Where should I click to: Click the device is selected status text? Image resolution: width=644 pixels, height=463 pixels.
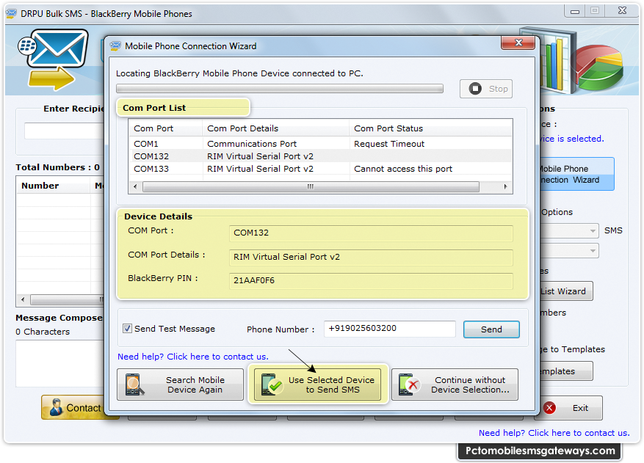point(571,139)
